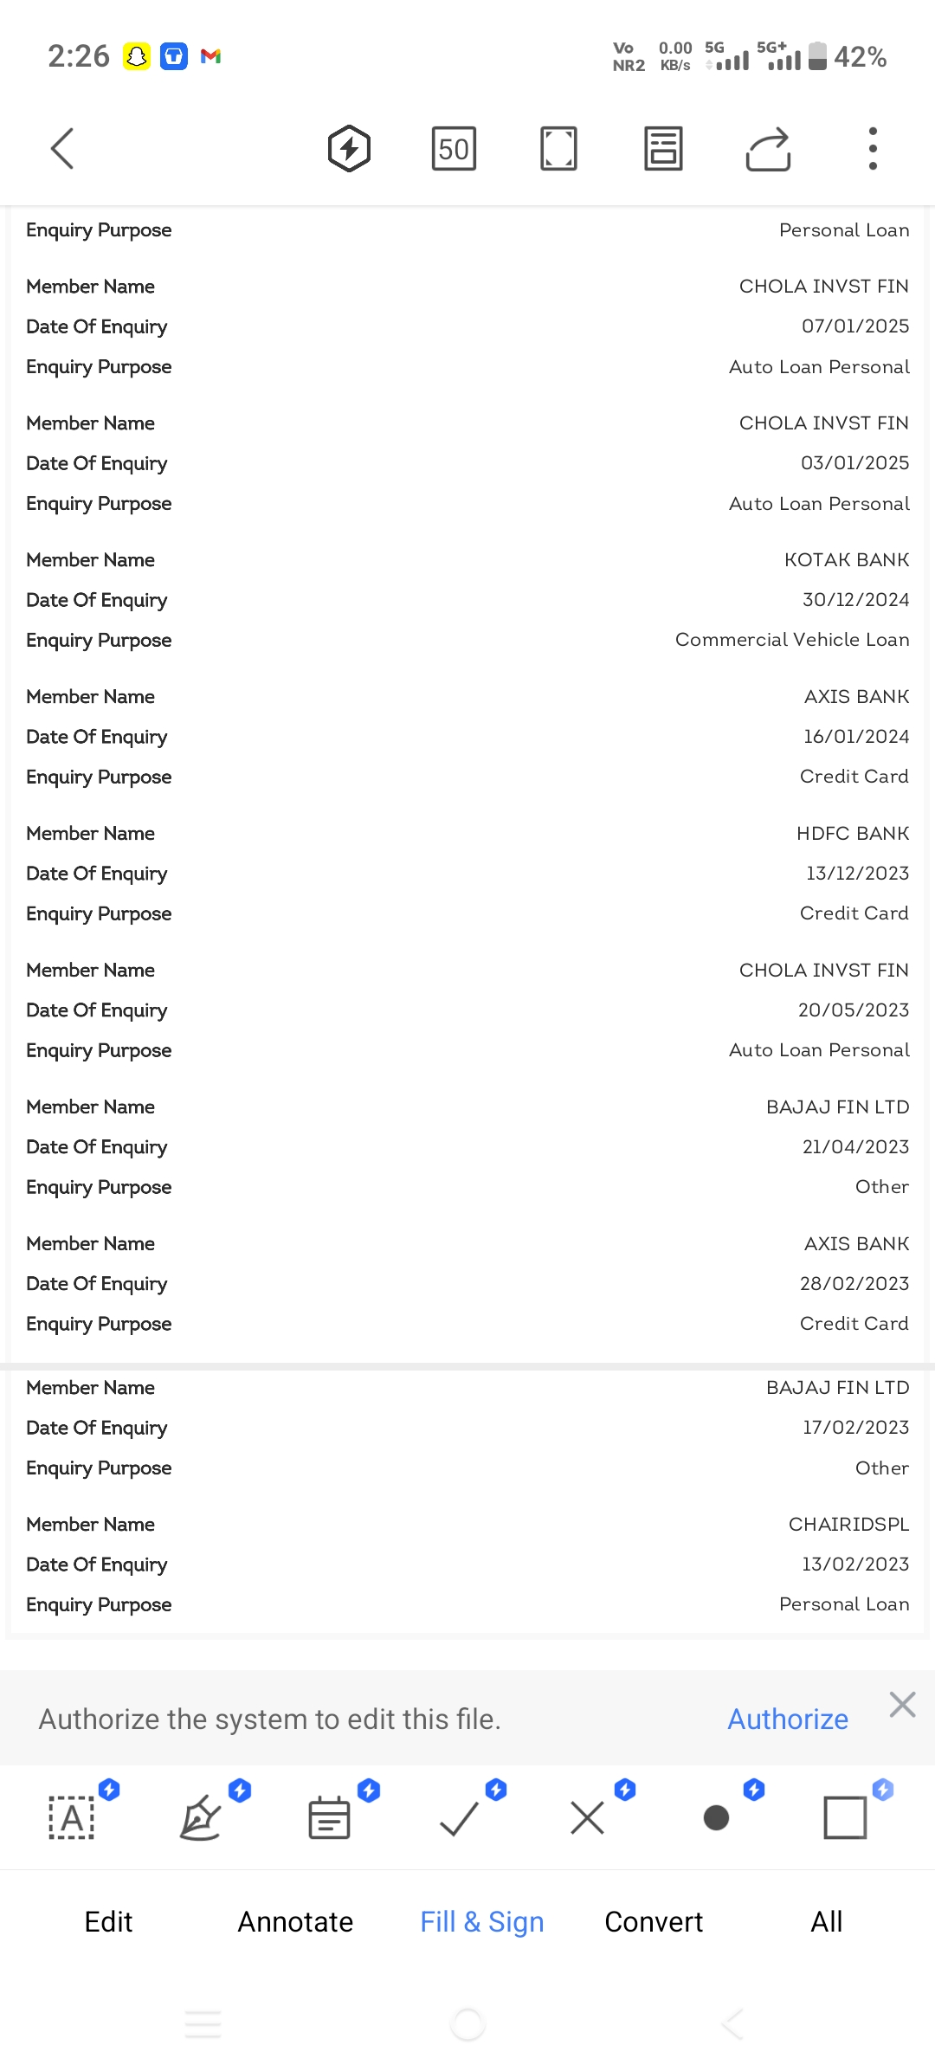Switch to the Edit tab
The width and height of the screenshot is (935, 2071).
pyautogui.click(x=108, y=1922)
